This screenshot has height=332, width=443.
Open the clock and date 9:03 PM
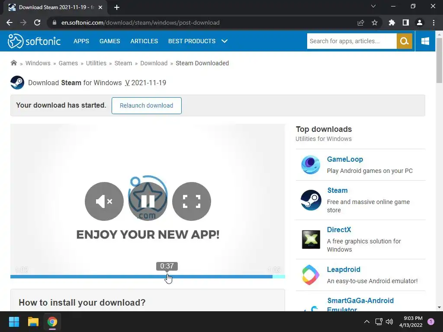click(x=411, y=322)
